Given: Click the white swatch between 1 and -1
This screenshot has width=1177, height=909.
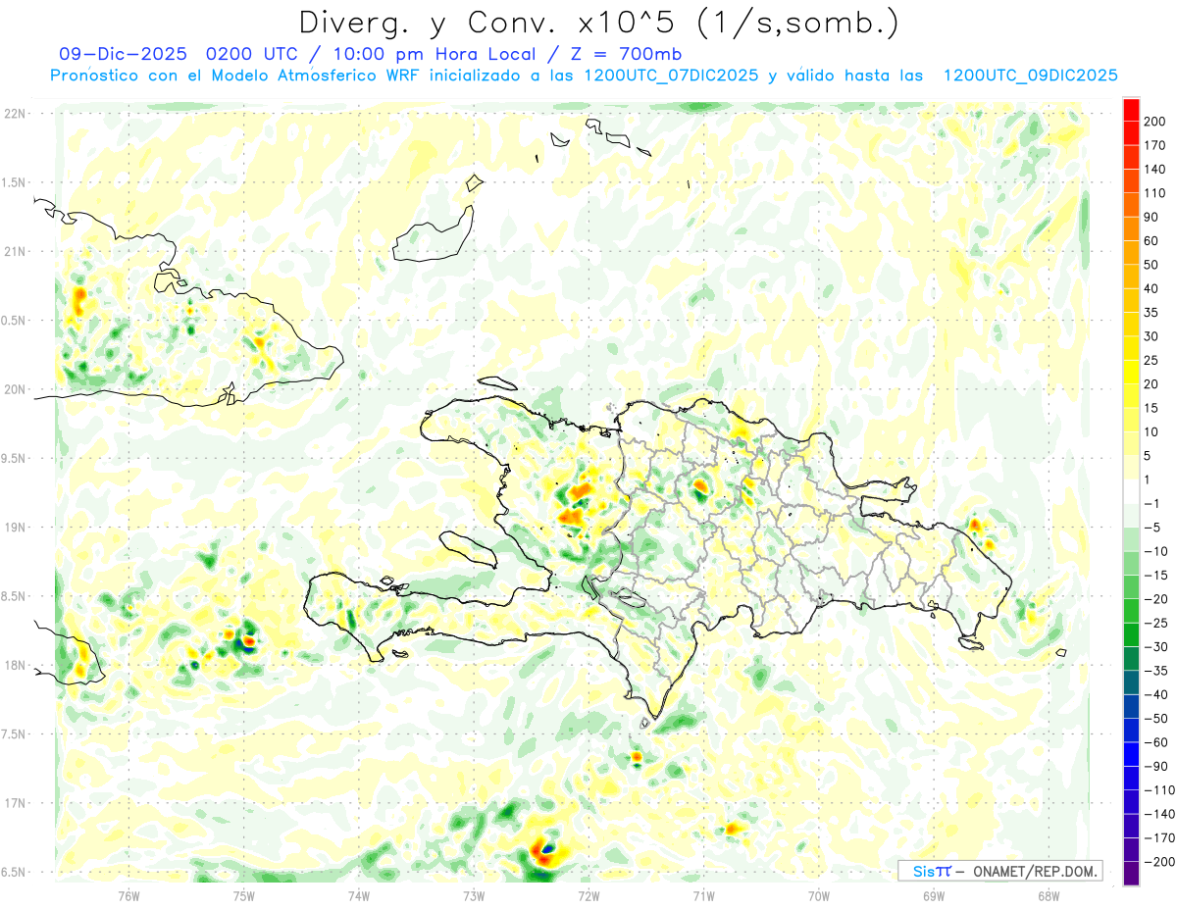Looking at the screenshot, I should click(1131, 491).
